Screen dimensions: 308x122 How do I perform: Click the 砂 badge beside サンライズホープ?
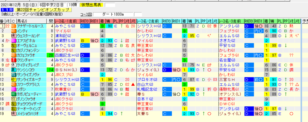click(14, 79)
